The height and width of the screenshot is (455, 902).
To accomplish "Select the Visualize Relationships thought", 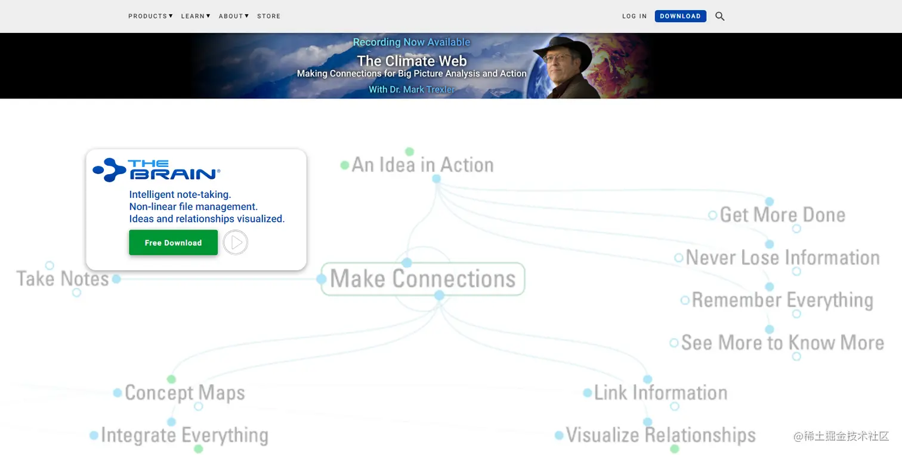I will (x=661, y=435).
